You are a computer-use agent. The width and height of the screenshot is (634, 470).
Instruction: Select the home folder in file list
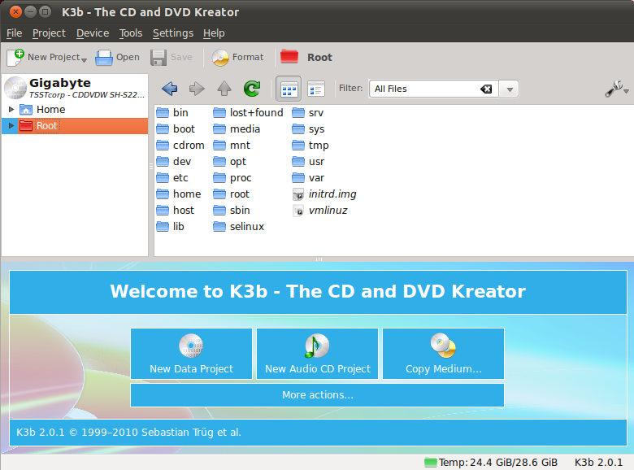pyautogui.click(x=179, y=194)
